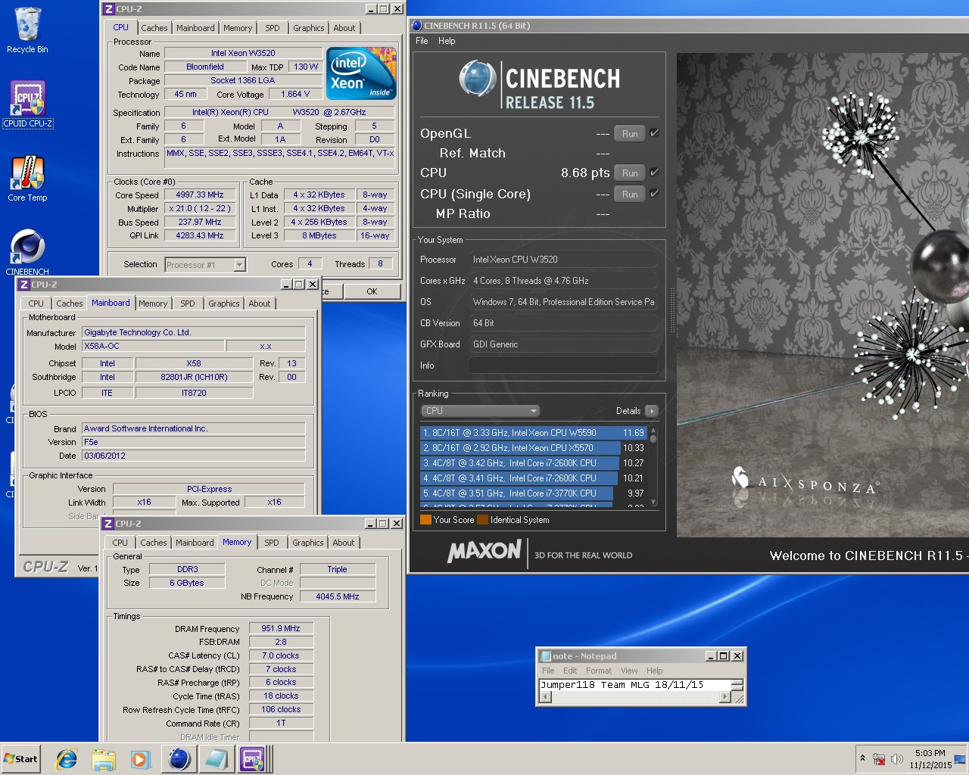
Task: Click the network status tray icon
Action: [x=880, y=759]
